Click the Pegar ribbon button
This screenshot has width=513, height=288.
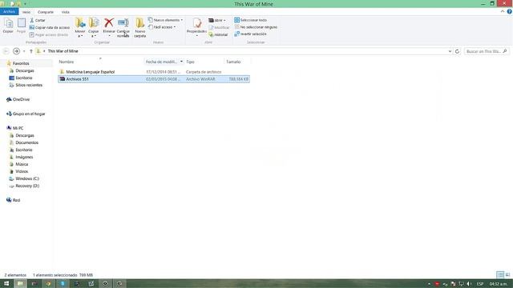pos(22,26)
